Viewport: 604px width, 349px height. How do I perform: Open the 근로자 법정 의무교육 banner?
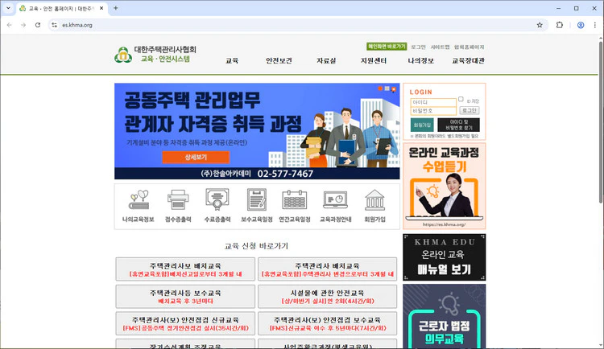point(444,316)
